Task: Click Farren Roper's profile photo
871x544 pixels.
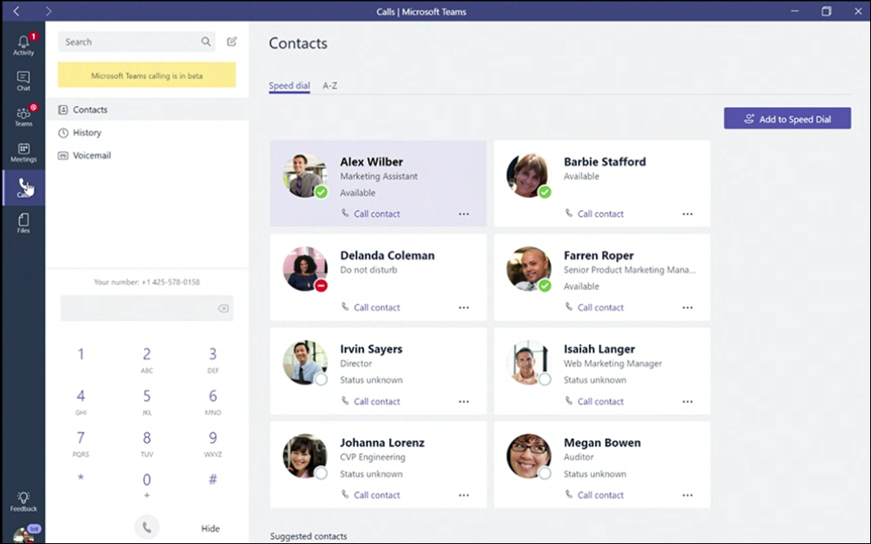Action: click(x=528, y=269)
